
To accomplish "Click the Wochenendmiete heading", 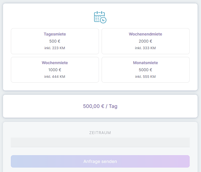I will click(145, 34).
